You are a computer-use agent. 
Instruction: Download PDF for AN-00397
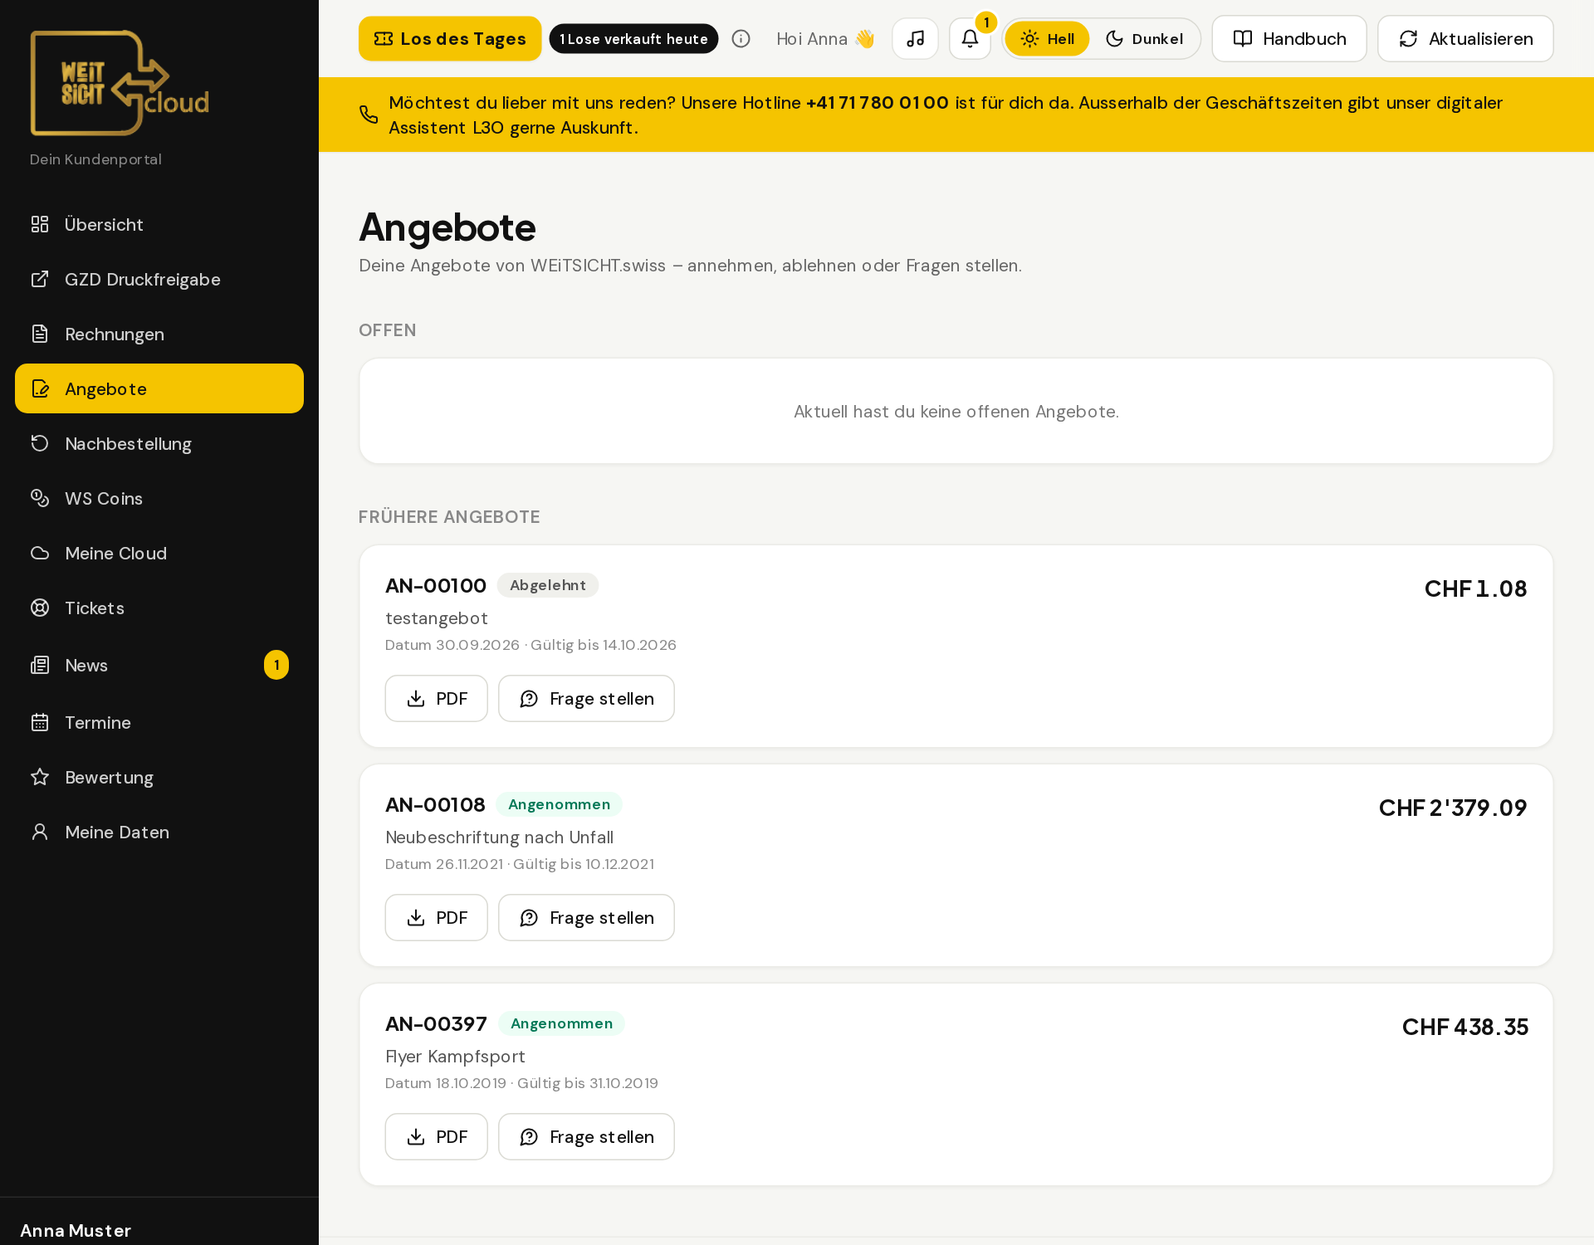[x=436, y=1137]
